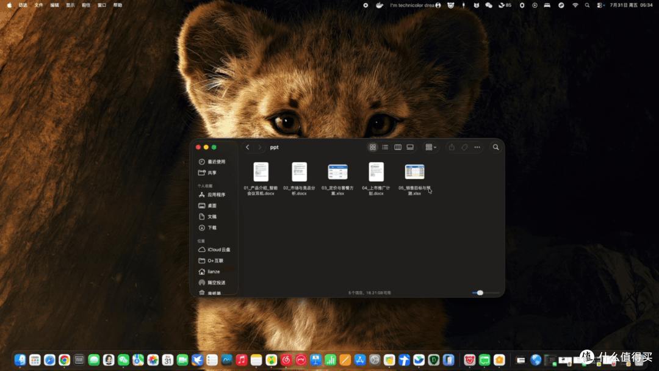Open the 窗口 menu
The height and width of the screenshot is (371, 659).
pos(102,5)
